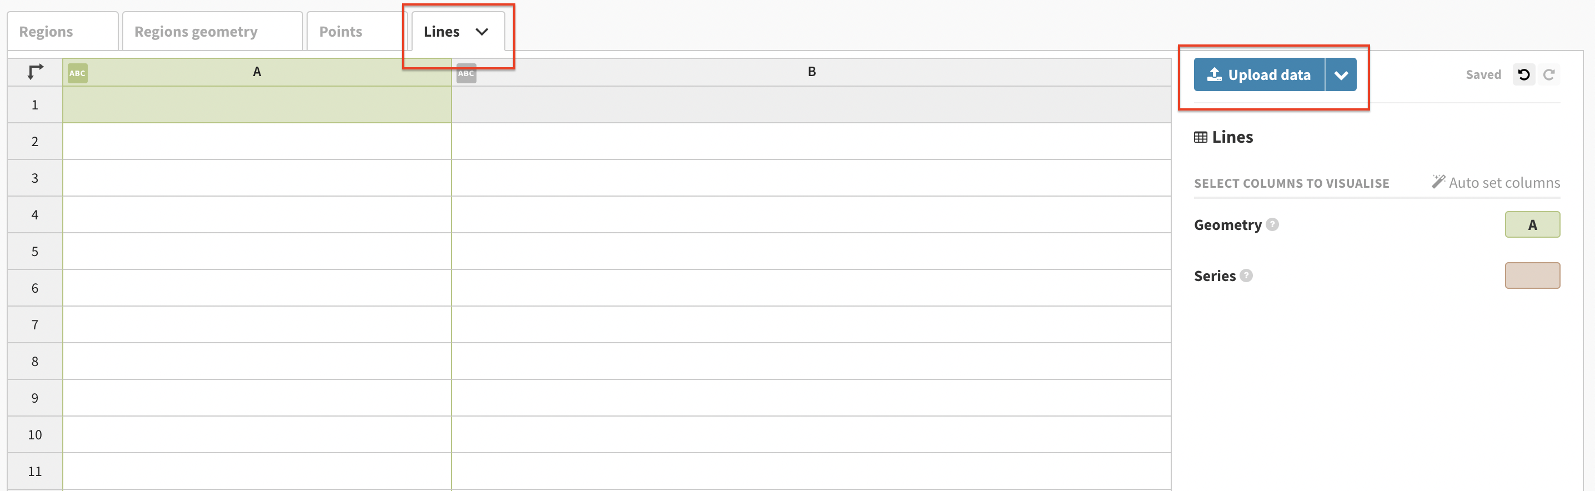Click the ABC type icon in column A
Image resolution: width=1595 pixels, height=491 pixels.
[77, 73]
